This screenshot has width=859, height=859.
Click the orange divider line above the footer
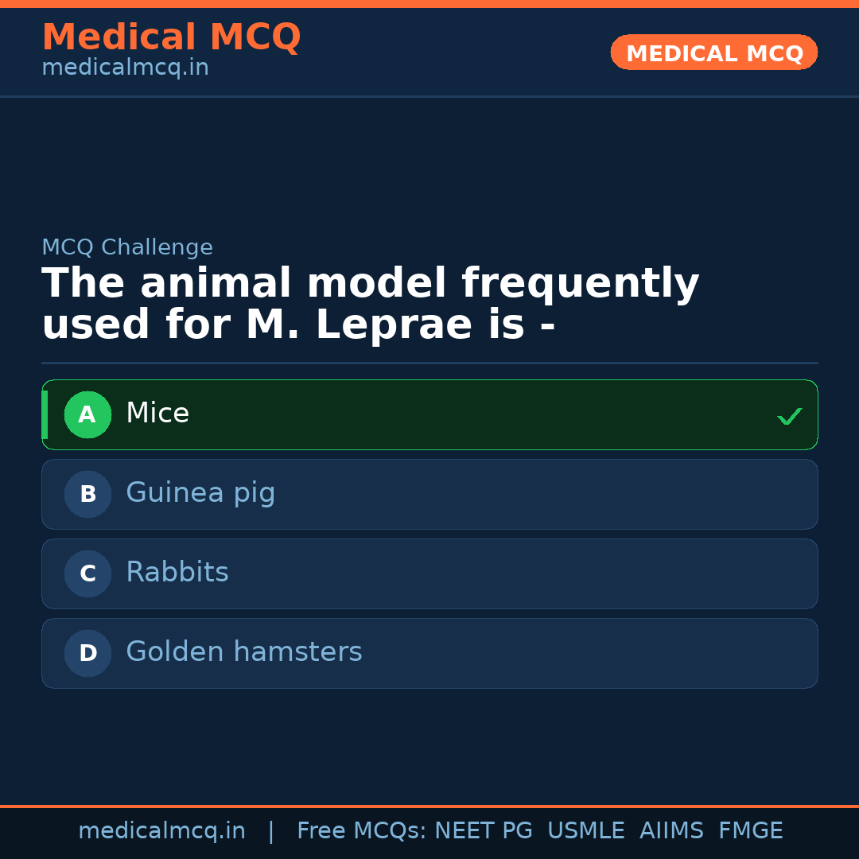pyautogui.click(x=429, y=804)
